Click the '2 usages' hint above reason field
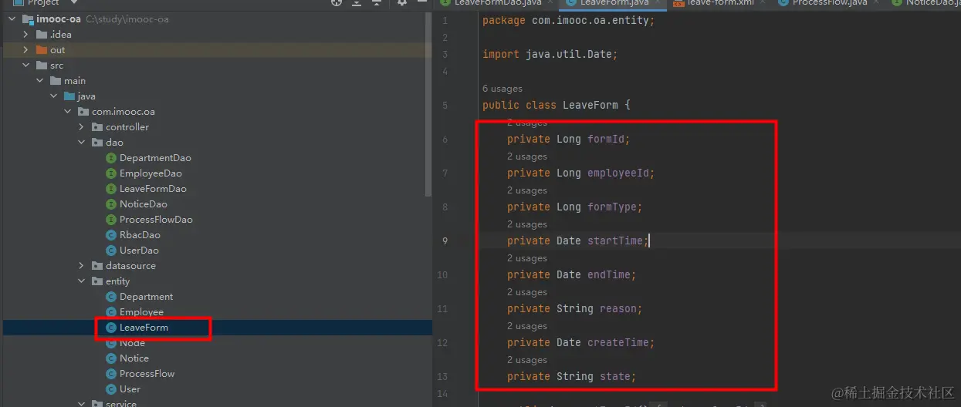This screenshot has height=407, width=961. [527, 292]
